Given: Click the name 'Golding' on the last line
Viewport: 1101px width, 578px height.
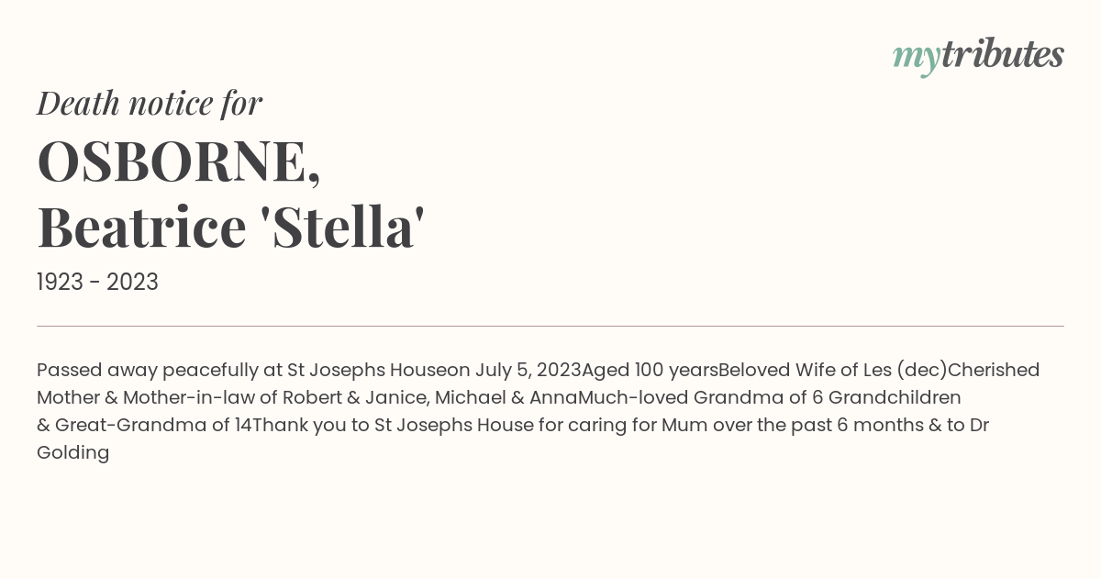Looking at the screenshot, I should (x=73, y=452).
